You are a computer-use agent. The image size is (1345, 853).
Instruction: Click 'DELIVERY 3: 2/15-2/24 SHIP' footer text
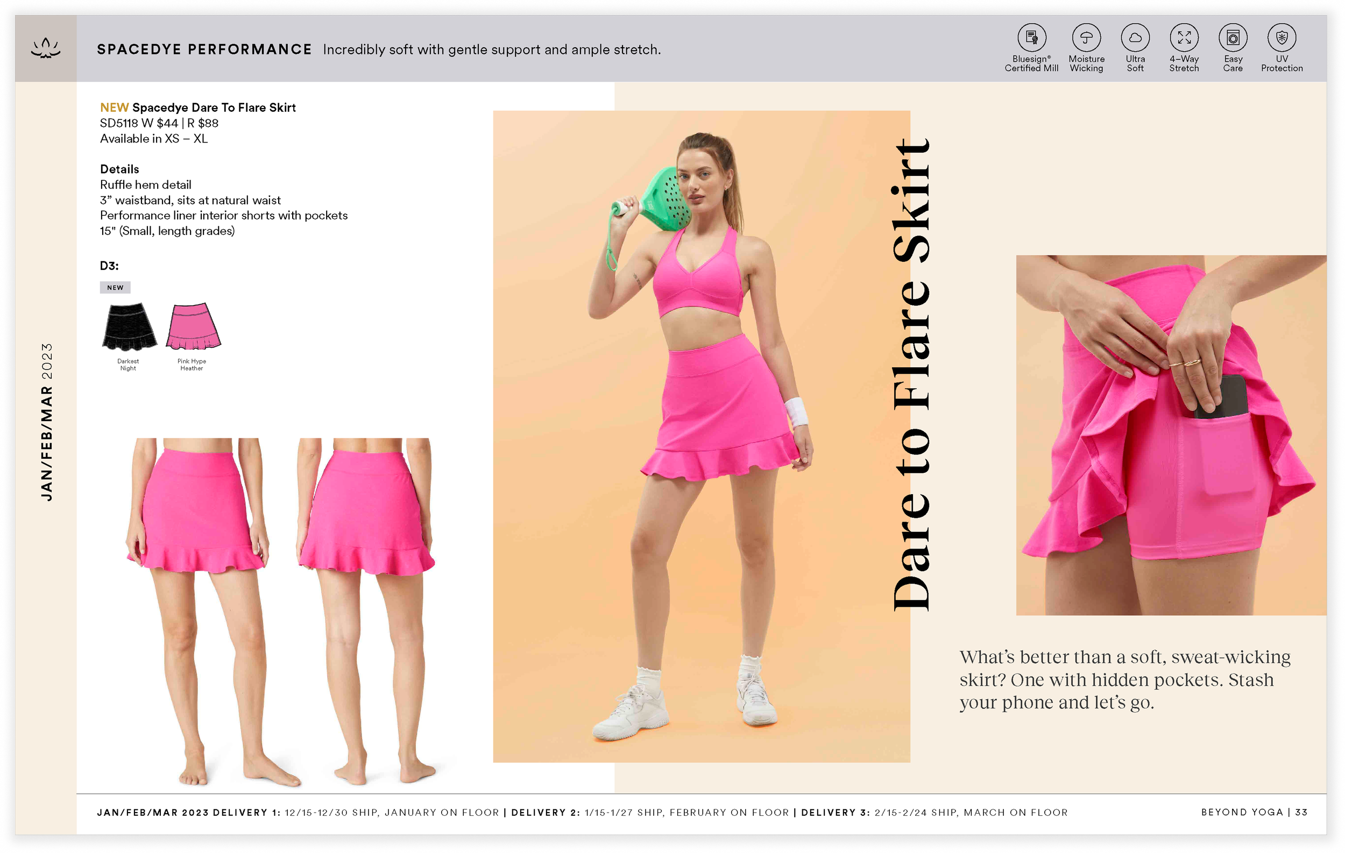(x=935, y=812)
